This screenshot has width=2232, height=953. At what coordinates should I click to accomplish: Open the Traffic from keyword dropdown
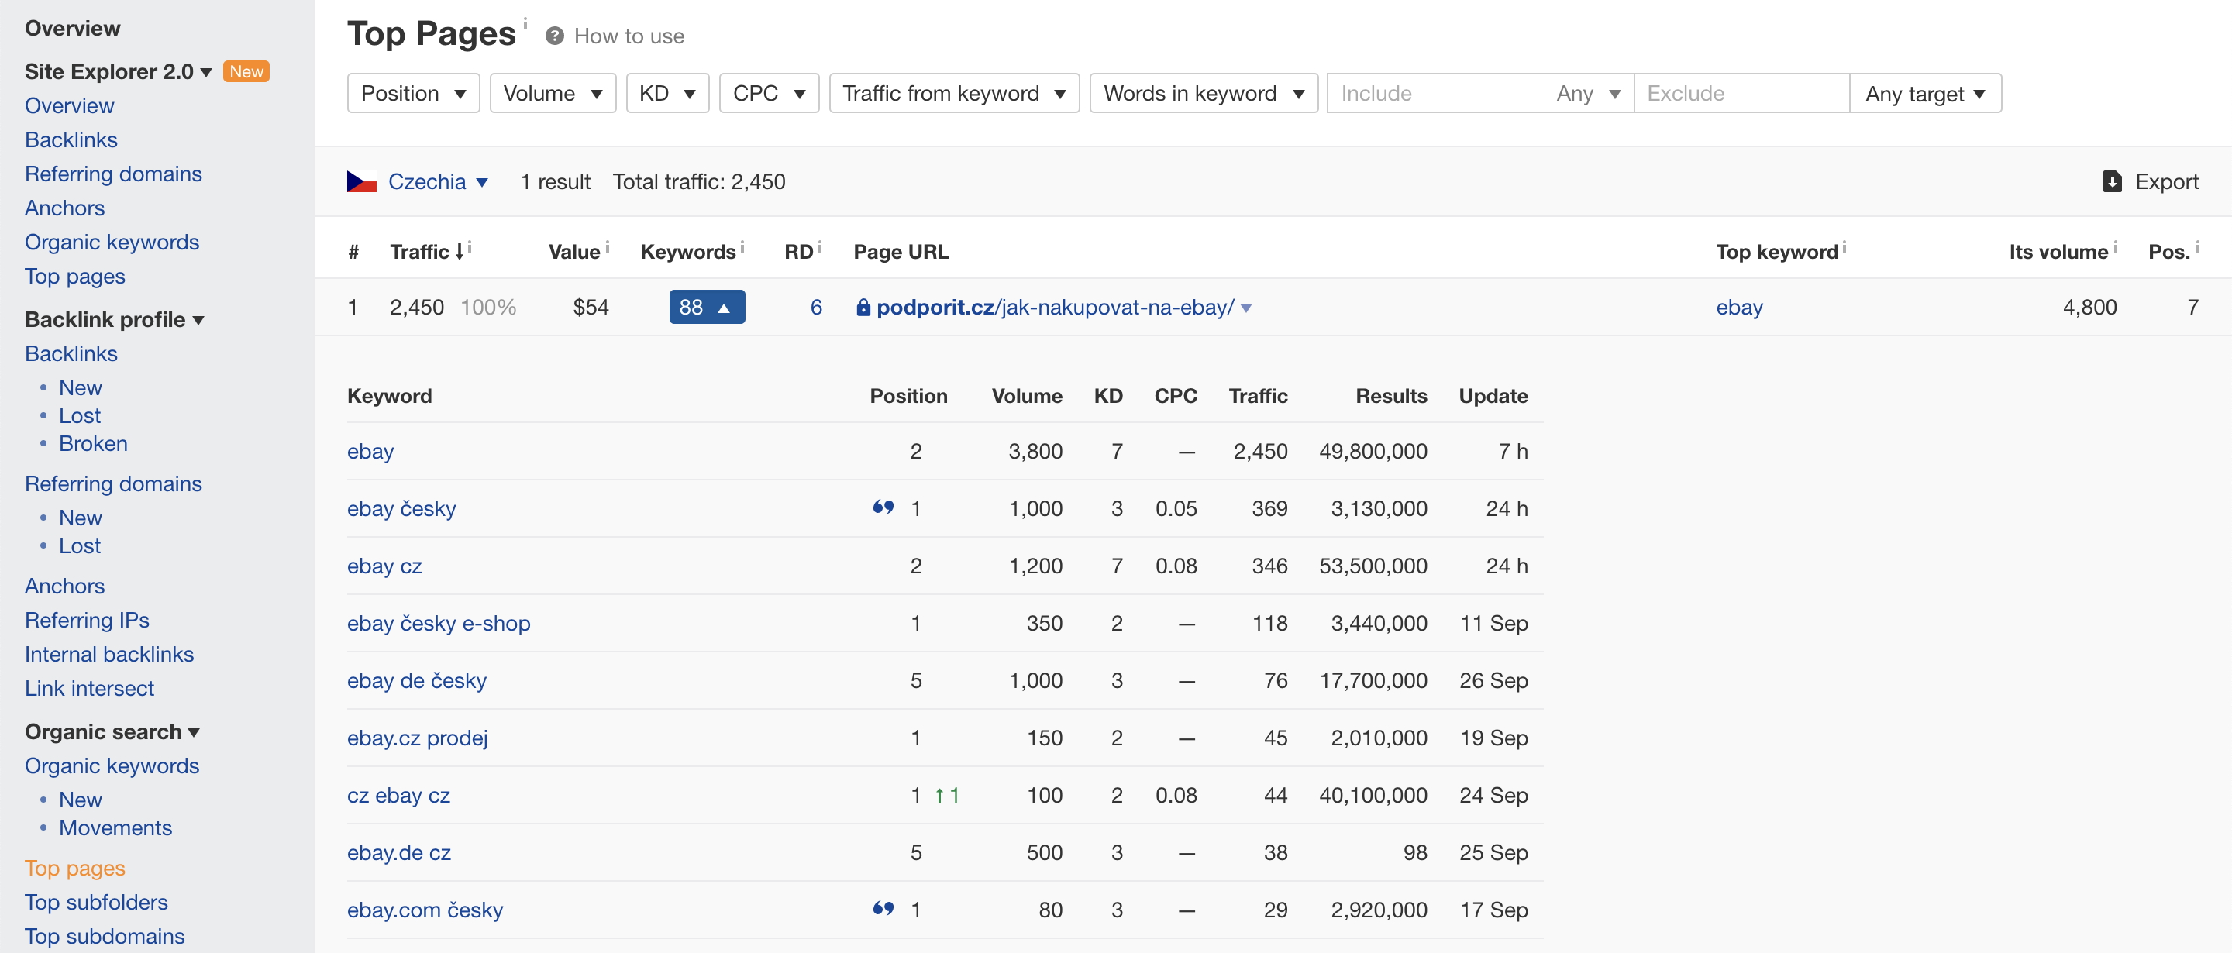[x=954, y=94]
